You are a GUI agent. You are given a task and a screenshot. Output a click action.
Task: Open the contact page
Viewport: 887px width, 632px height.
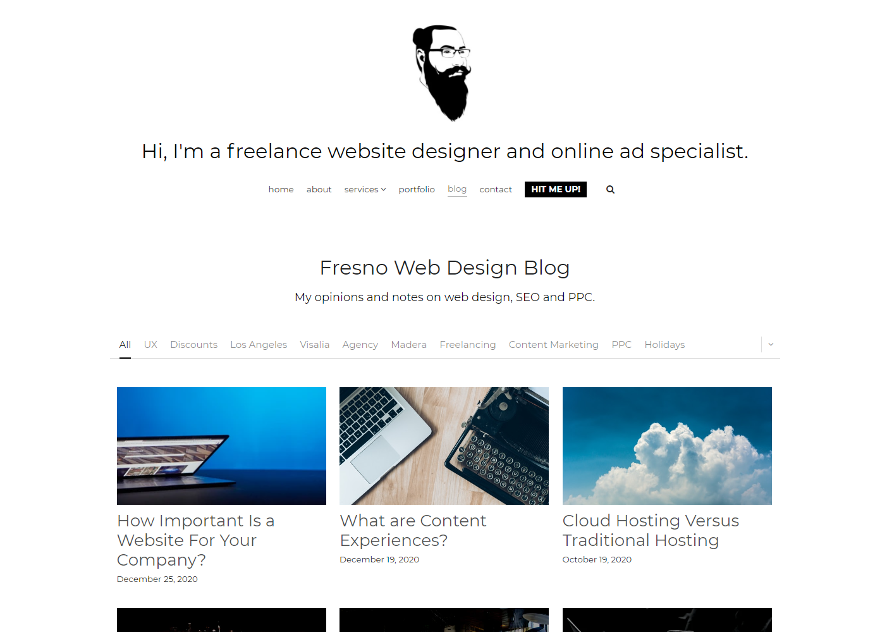tap(496, 189)
